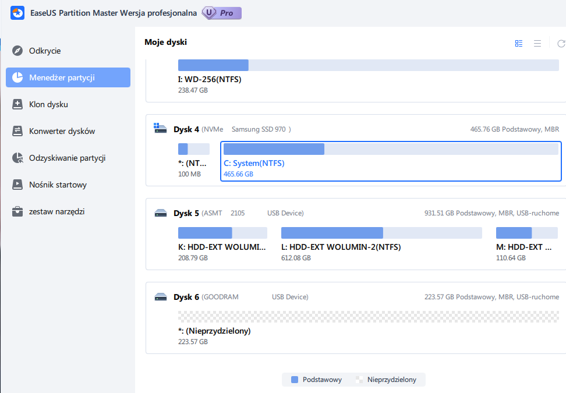Click the Nośnik startowy icon
Screen dimensions: 566x393
[x=17, y=185]
